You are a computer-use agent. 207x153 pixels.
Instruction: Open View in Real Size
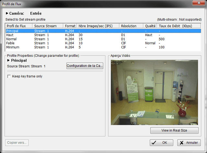pos(174,130)
